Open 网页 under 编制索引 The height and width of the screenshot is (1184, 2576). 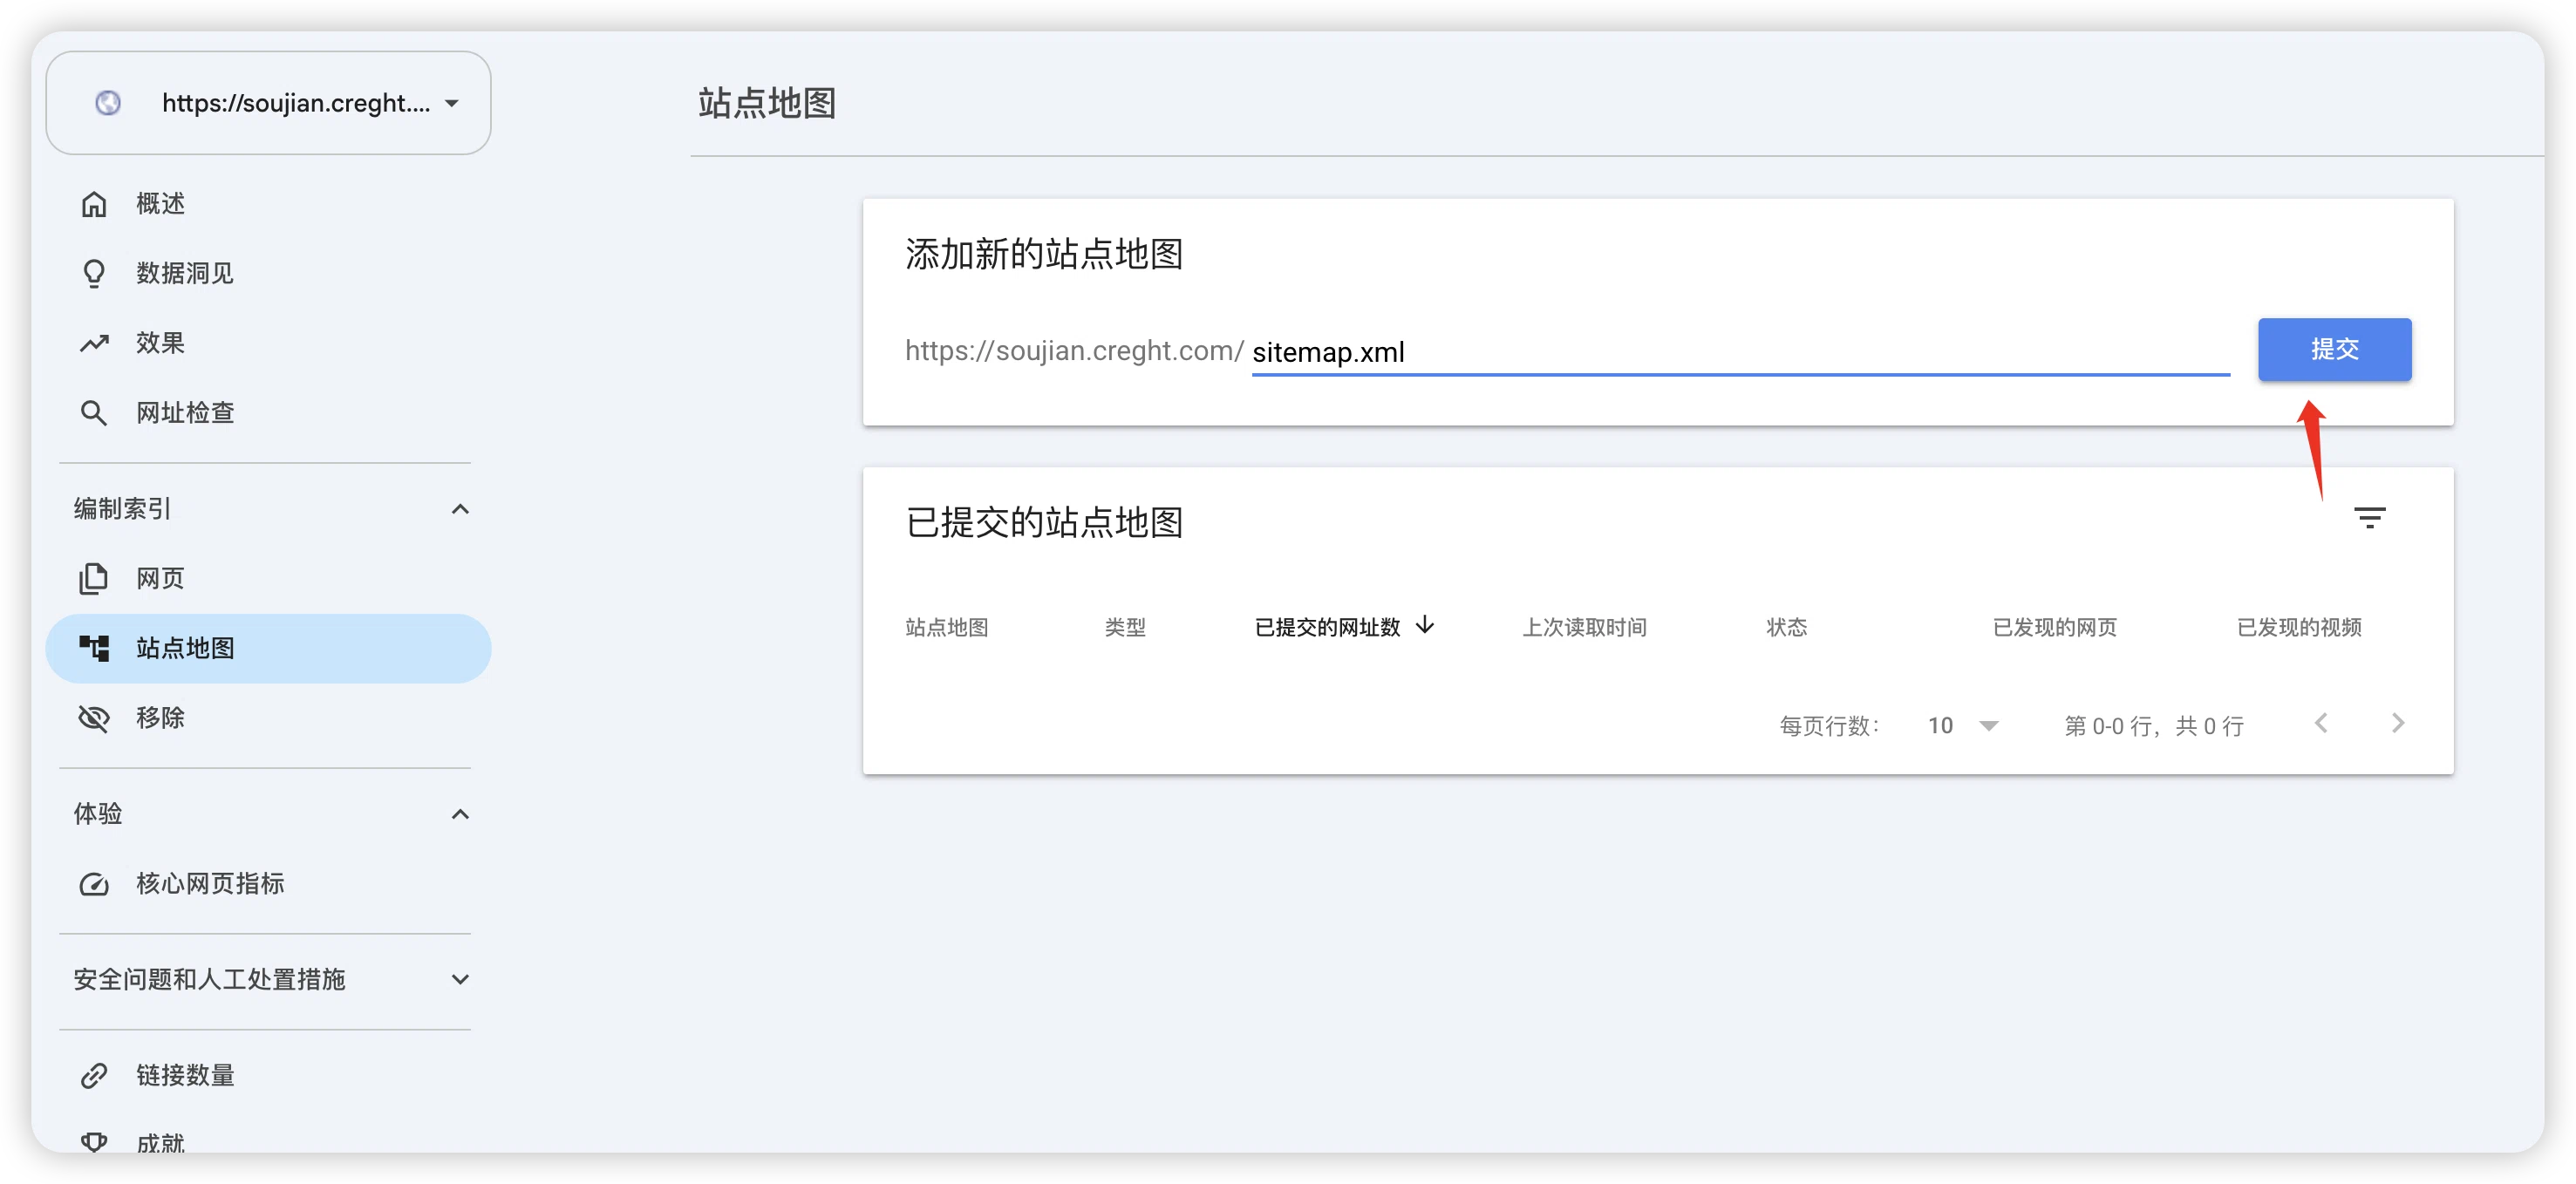click(x=268, y=579)
